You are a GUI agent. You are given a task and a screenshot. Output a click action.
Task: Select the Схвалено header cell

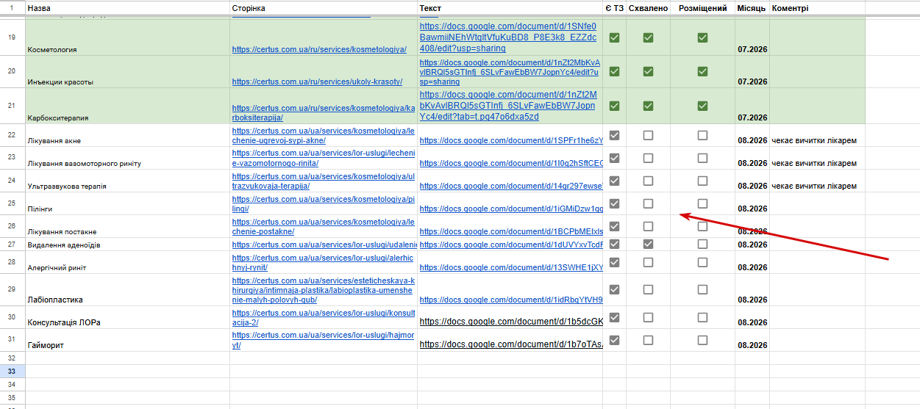coord(648,8)
